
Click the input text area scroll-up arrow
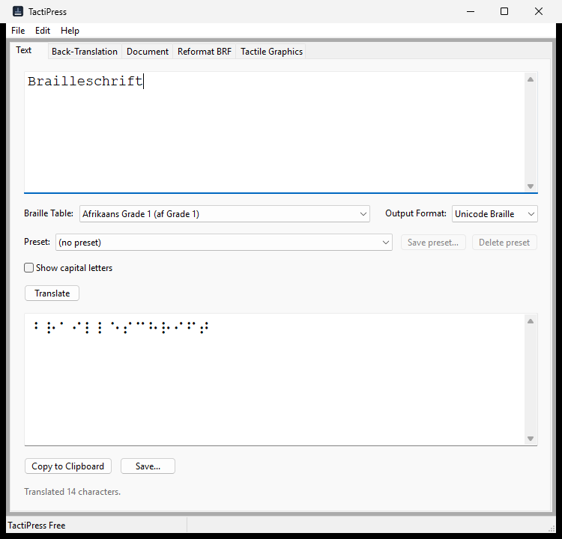[x=531, y=79]
